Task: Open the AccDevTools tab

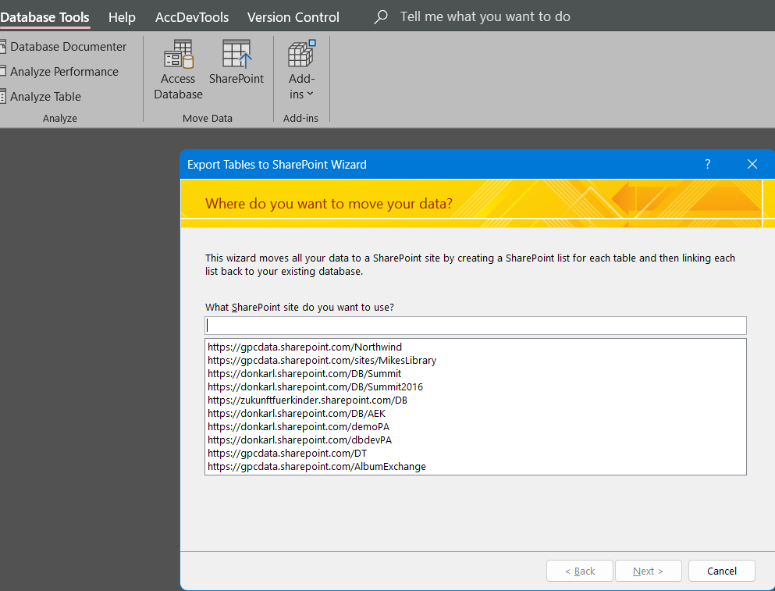Action: pyautogui.click(x=192, y=17)
